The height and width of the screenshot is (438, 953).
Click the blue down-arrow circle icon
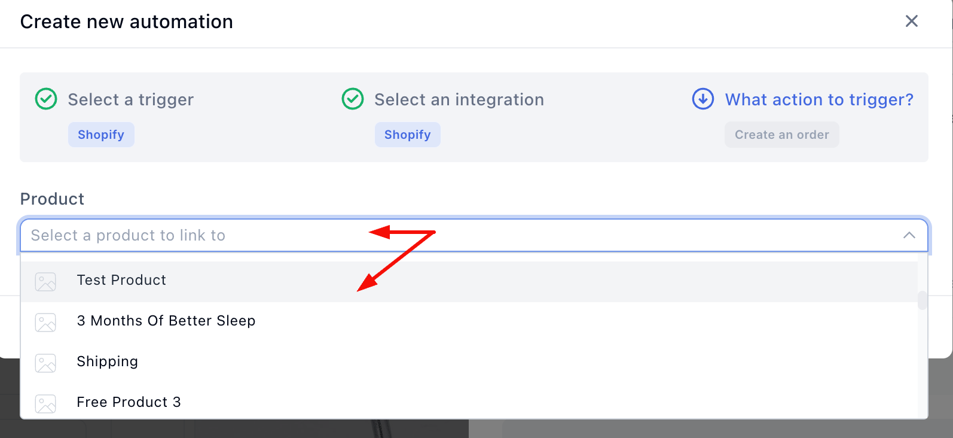click(x=703, y=99)
